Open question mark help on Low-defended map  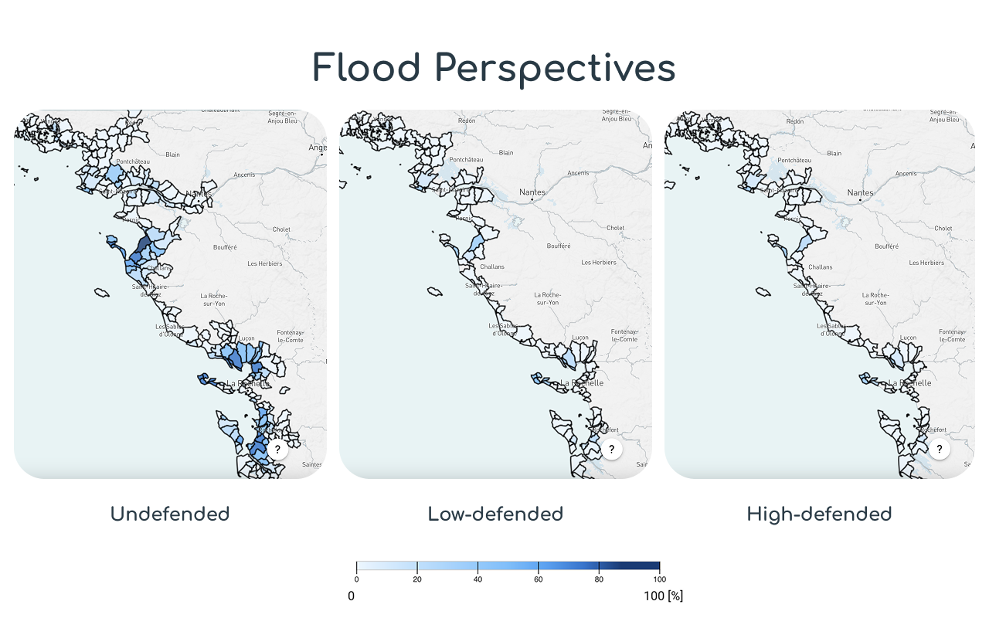tap(612, 449)
